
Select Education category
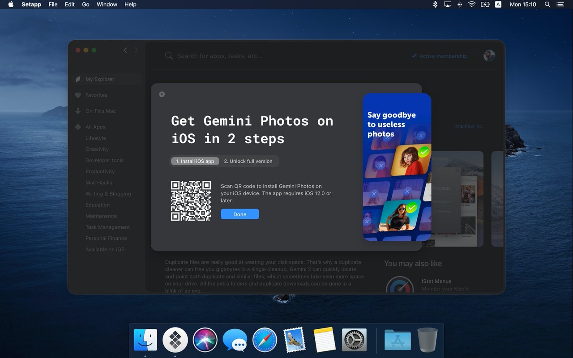tap(98, 205)
